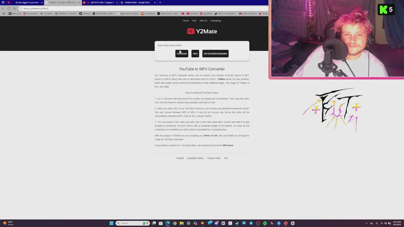
Task: Open the Soundcloud bookmark
Action: click(148, 14)
